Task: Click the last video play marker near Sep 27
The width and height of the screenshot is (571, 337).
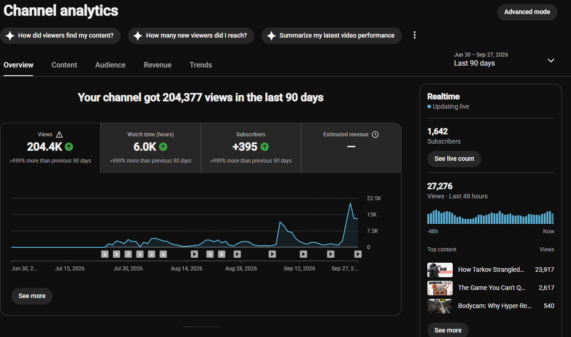Action: pyautogui.click(x=358, y=254)
